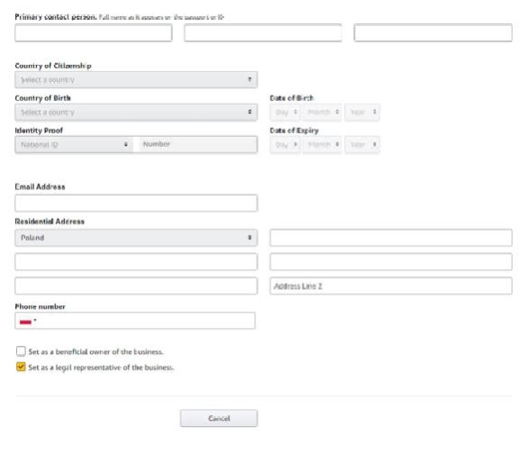Click the Address Line 2 field

[x=391, y=286]
